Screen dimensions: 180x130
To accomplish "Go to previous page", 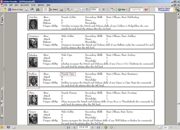I will pos(74,127).
